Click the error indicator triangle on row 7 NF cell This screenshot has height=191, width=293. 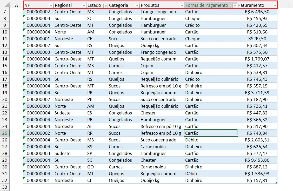tap(24, 9)
